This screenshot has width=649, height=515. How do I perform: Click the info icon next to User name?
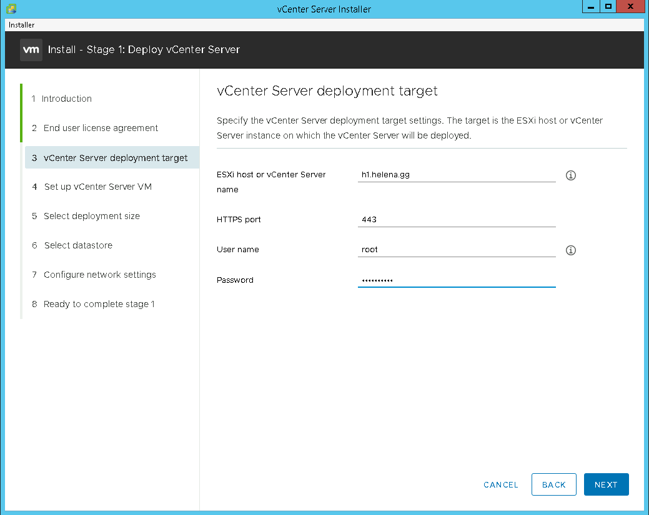(x=570, y=250)
